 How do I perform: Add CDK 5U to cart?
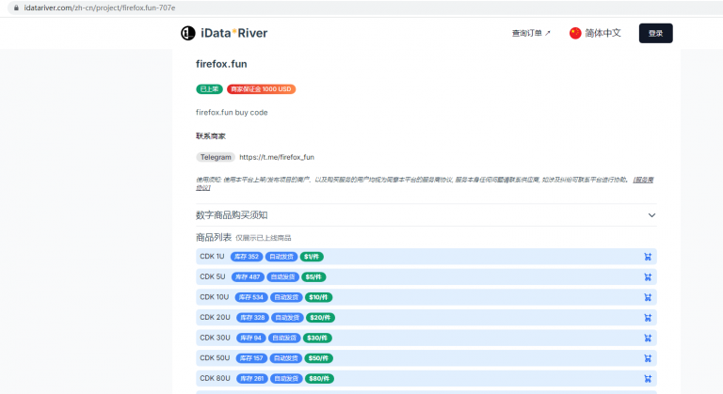[x=648, y=277]
